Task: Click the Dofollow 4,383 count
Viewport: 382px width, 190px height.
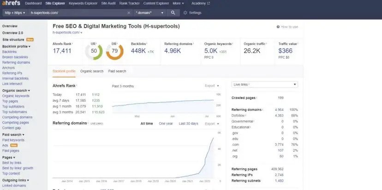Action: 279,116
